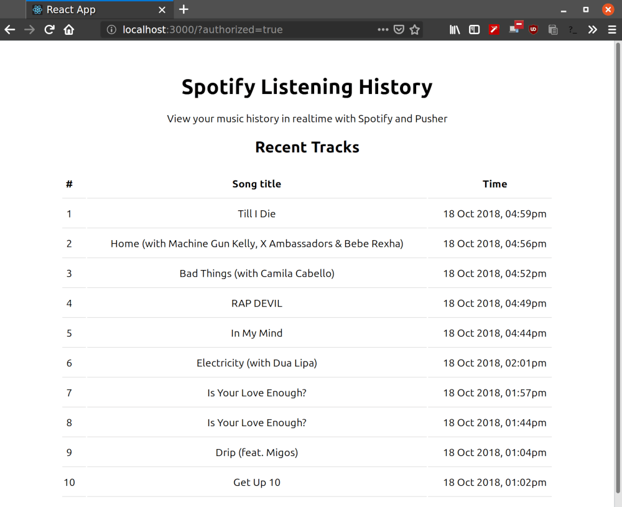Select Electricity (with Dua Lipa)
The width and height of the screenshot is (622, 507).
point(257,363)
